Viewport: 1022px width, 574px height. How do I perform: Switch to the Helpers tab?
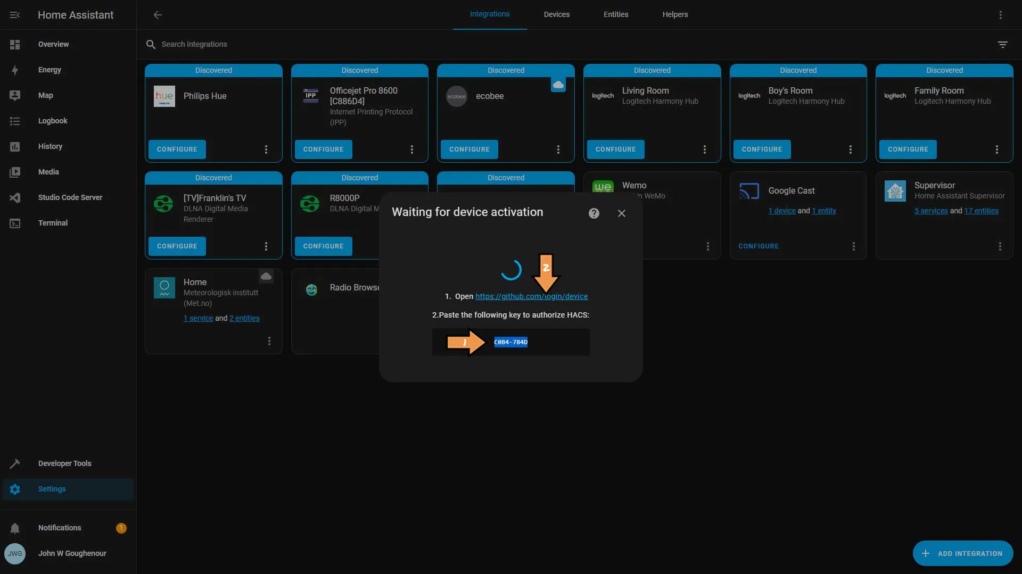(x=675, y=14)
